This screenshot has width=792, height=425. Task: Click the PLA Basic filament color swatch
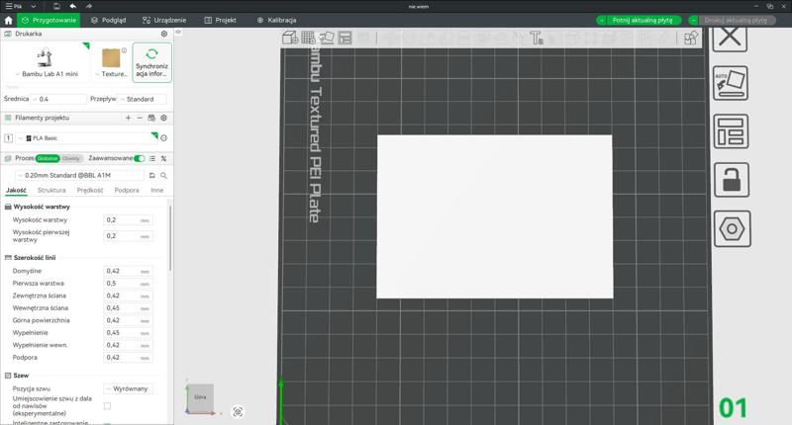click(29, 138)
